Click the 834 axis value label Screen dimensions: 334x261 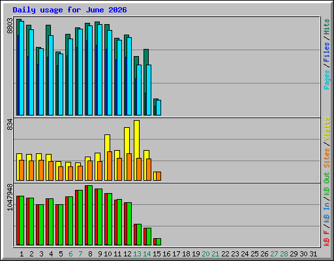click(10, 125)
